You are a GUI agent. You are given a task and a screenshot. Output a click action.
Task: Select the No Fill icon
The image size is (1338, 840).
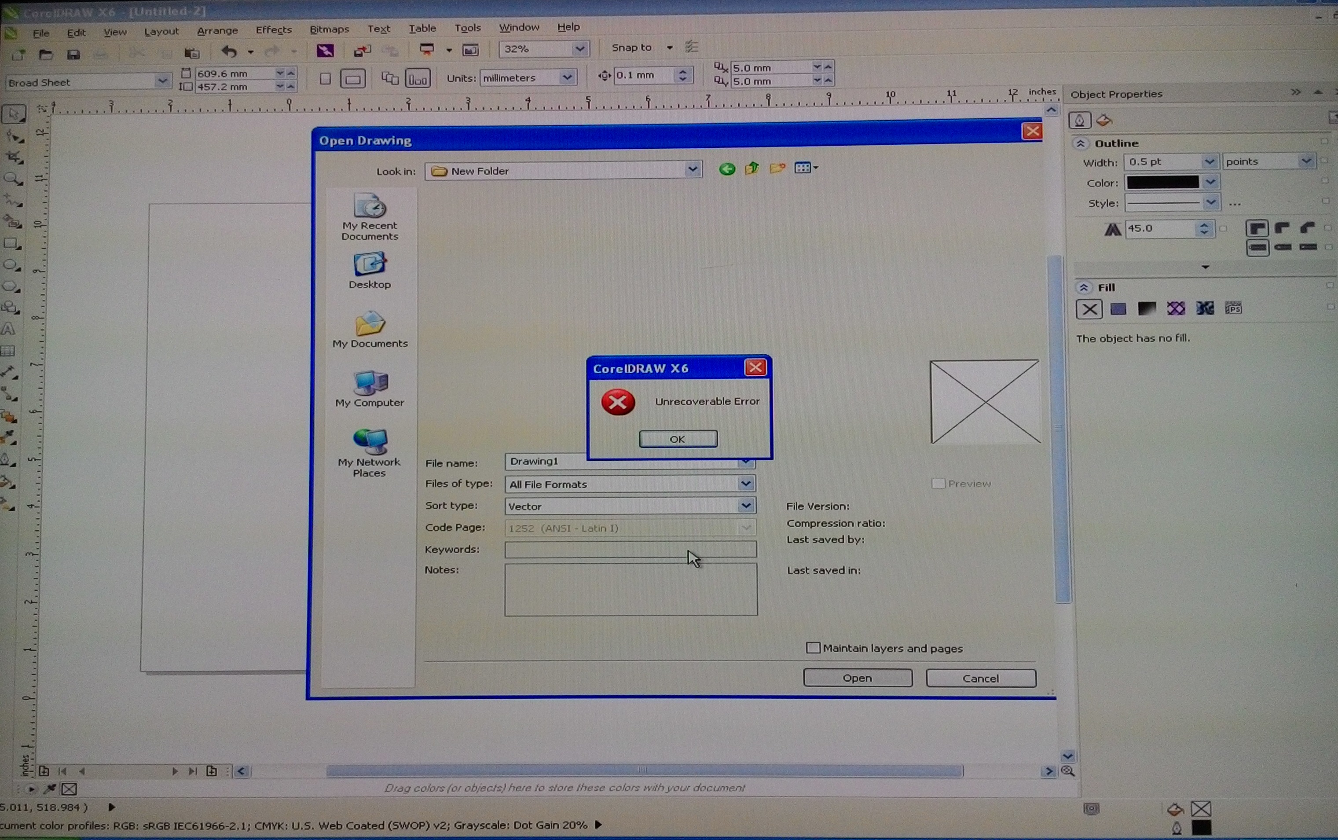[1089, 309]
